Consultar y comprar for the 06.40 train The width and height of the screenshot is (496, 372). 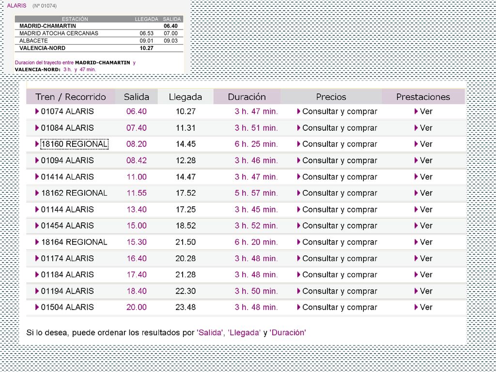click(x=340, y=111)
